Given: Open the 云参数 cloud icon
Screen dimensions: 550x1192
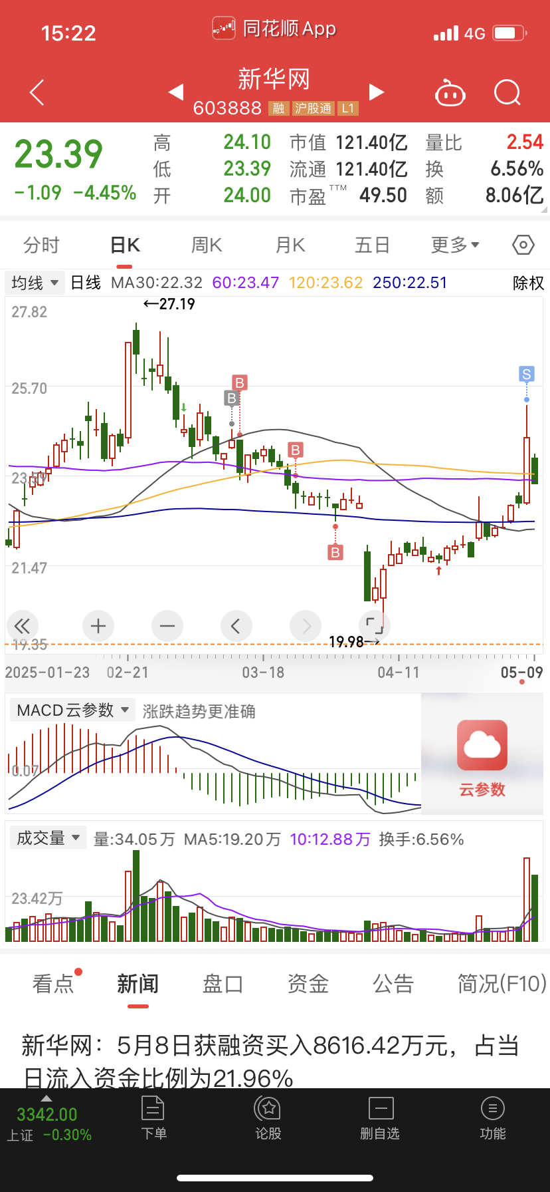Looking at the screenshot, I should click(x=482, y=745).
